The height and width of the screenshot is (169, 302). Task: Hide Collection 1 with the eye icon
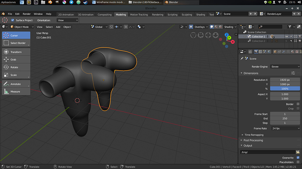pyautogui.click(x=287, y=36)
